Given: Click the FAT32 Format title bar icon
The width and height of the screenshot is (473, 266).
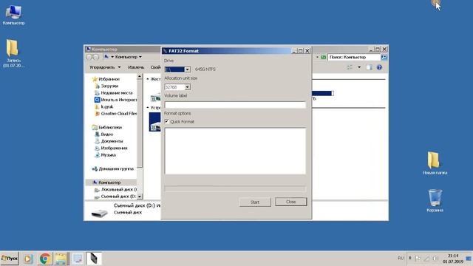Looking at the screenshot, I should [165, 51].
